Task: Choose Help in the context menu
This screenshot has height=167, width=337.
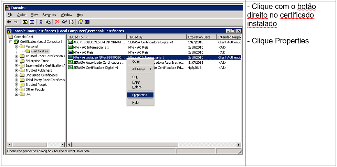Action: pos(140,103)
